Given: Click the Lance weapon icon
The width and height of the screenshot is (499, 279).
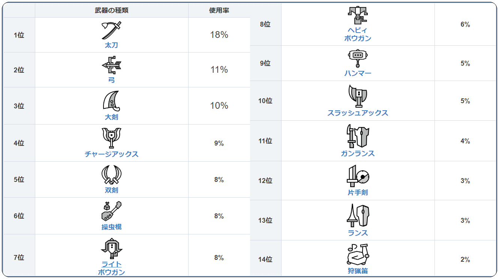Looking at the screenshot, I should [358, 216].
